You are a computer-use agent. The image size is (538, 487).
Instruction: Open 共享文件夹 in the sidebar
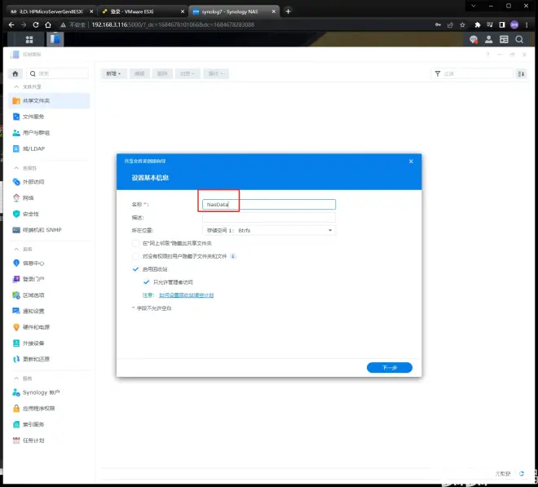pyautogui.click(x=49, y=100)
